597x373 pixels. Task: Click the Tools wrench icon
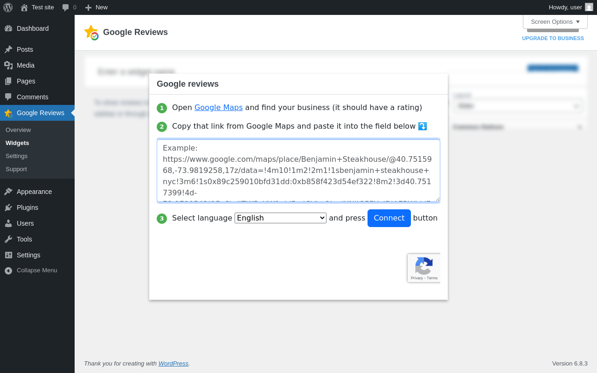[8, 239]
